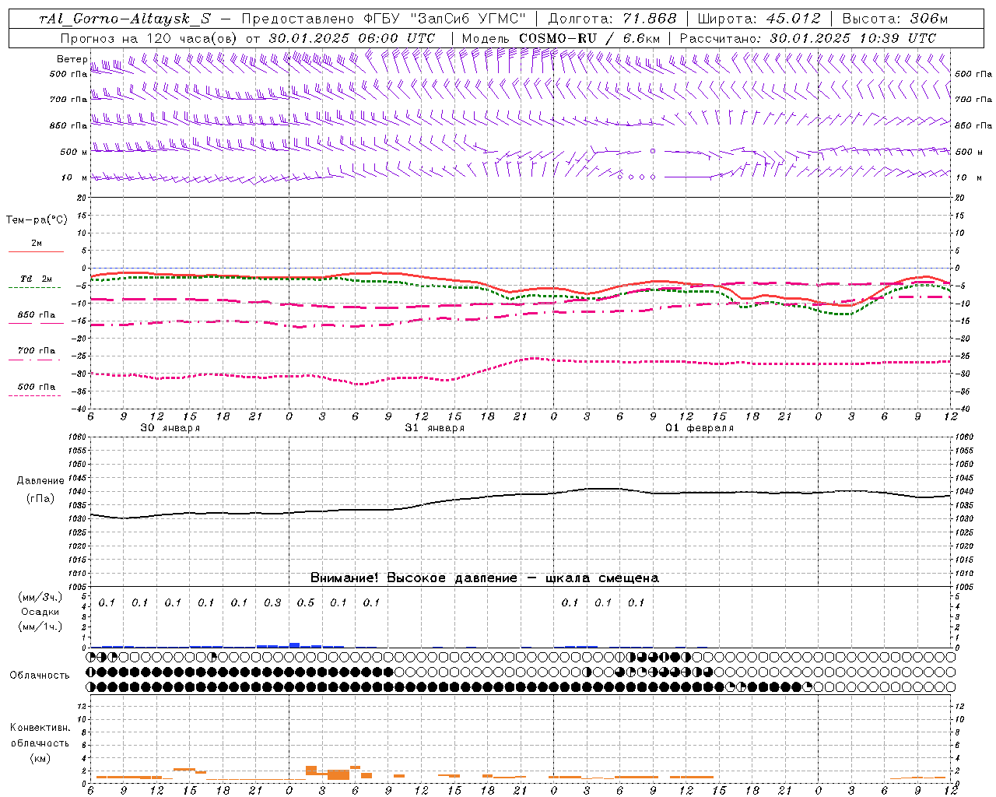Click the '700 гПа' wind level label on left
Viewport: 996px width, 797px height.
tap(68, 100)
